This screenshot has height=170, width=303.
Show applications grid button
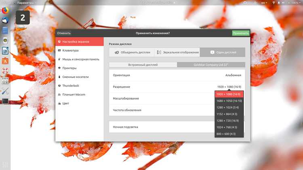5,165
